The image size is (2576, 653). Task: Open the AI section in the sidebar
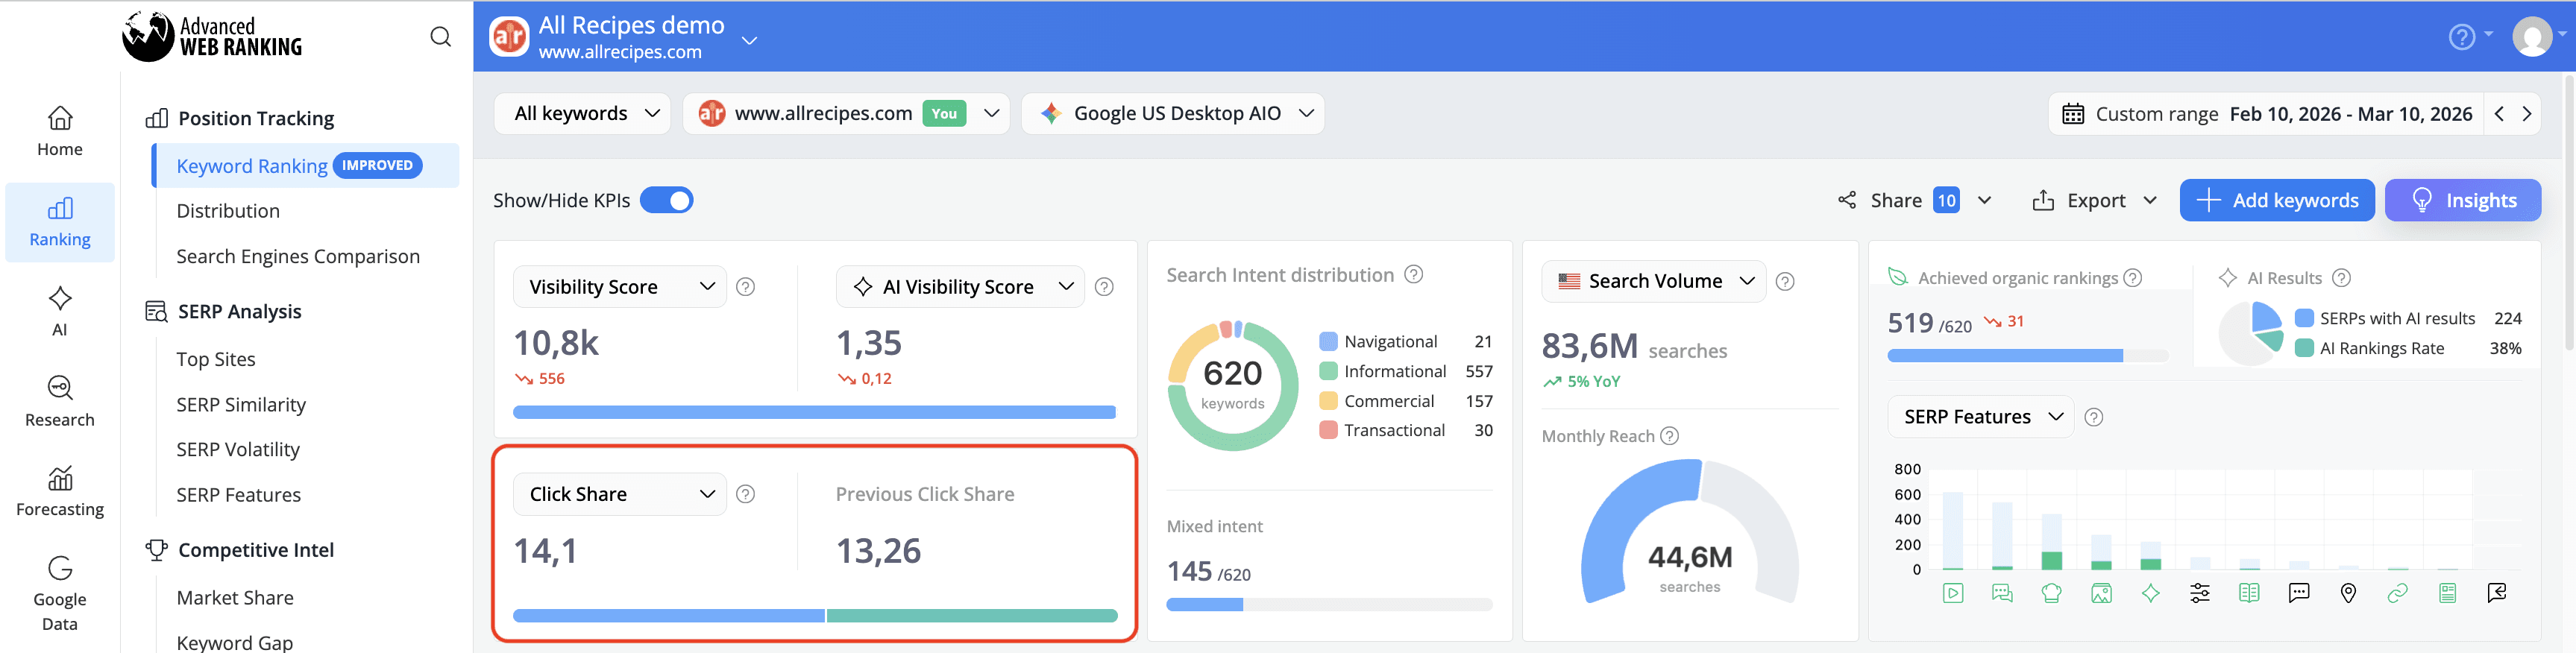pyautogui.click(x=60, y=312)
